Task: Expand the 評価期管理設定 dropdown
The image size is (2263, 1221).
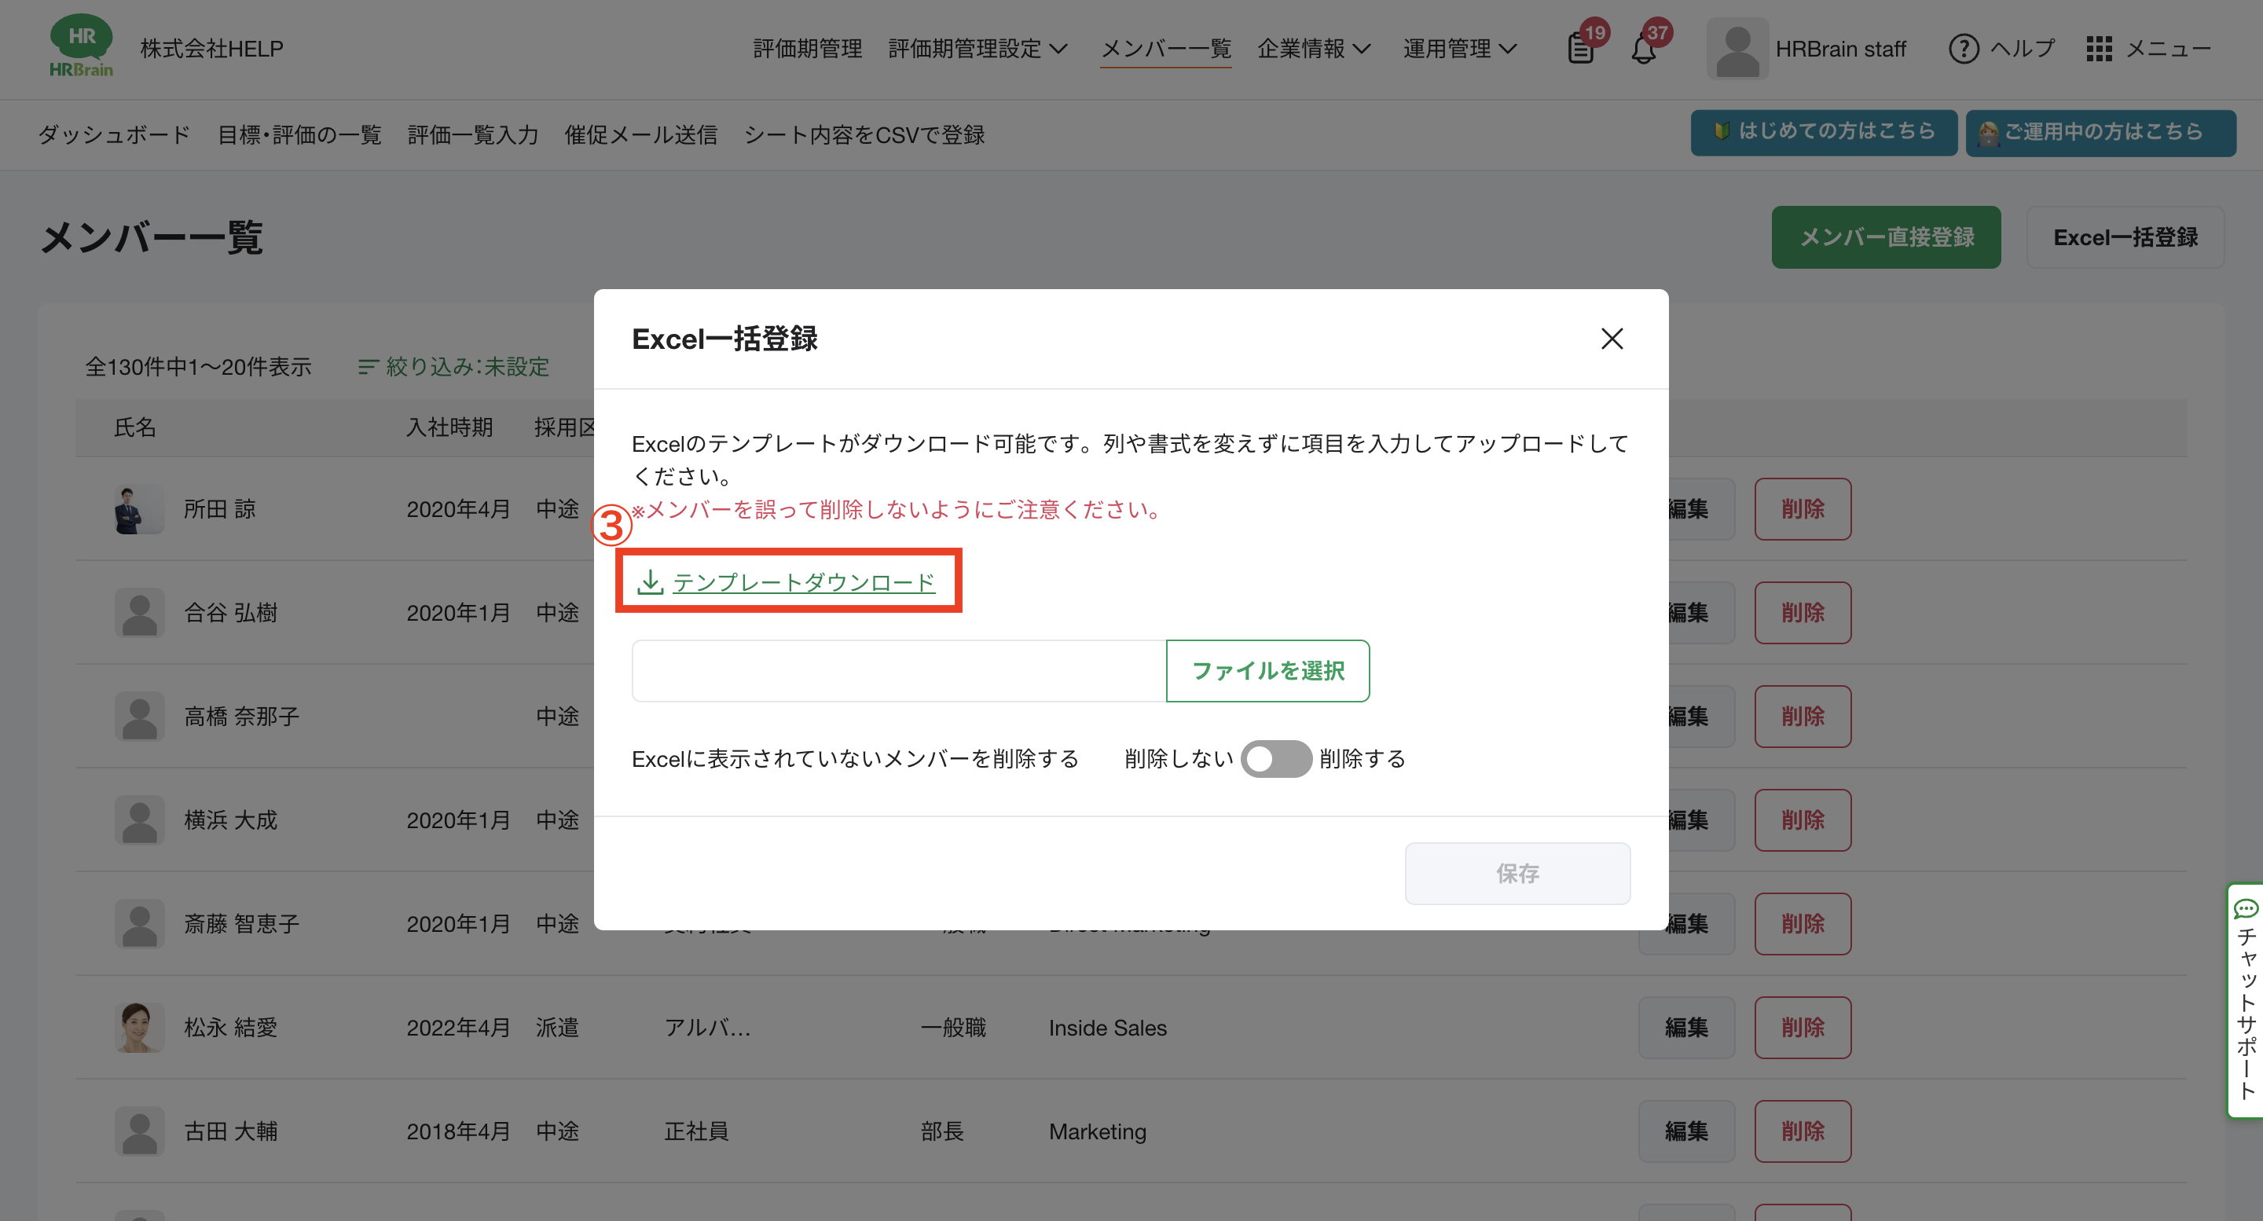Action: click(x=977, y=48)
